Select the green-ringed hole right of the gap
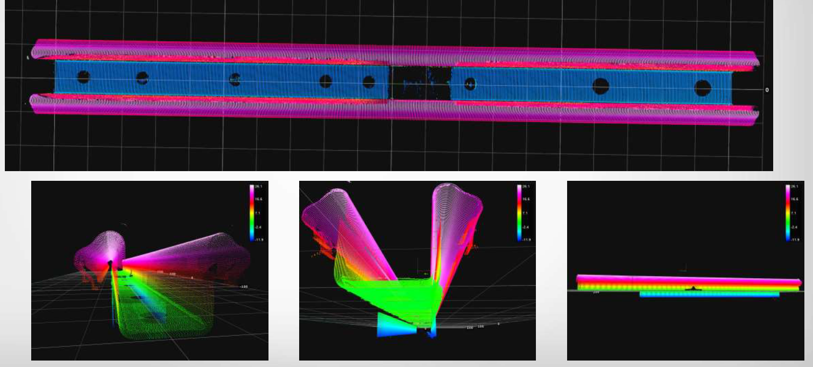Viewport: 813px width, 367px height. click(470, 83)
